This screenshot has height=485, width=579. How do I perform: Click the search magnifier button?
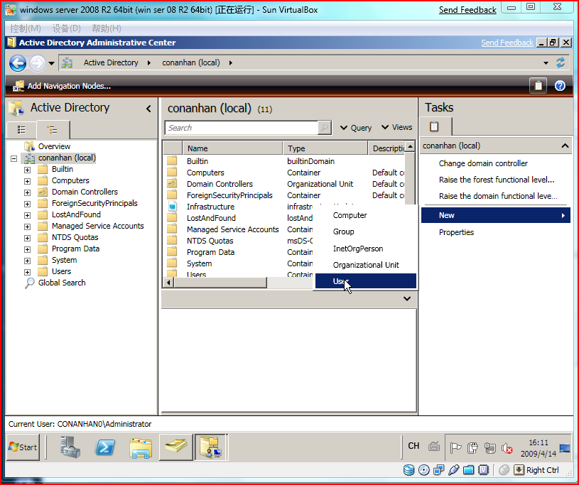325,128
